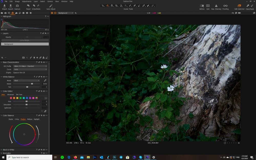
Task: Click the Kelvin slider handle
Action: click(32, 84)
